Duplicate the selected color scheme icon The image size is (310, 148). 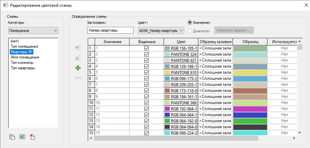click(12, 137)
